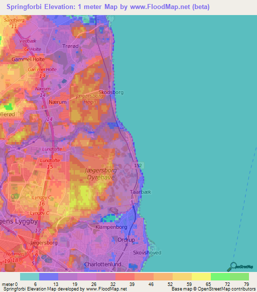Click the Nybrovej road label

(15, 254)
